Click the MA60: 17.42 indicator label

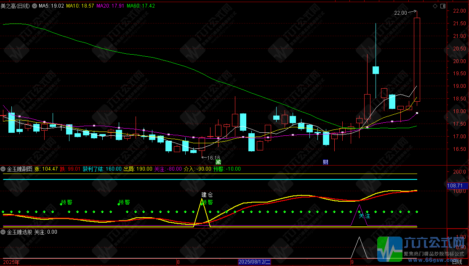click(x=141, y=5)
